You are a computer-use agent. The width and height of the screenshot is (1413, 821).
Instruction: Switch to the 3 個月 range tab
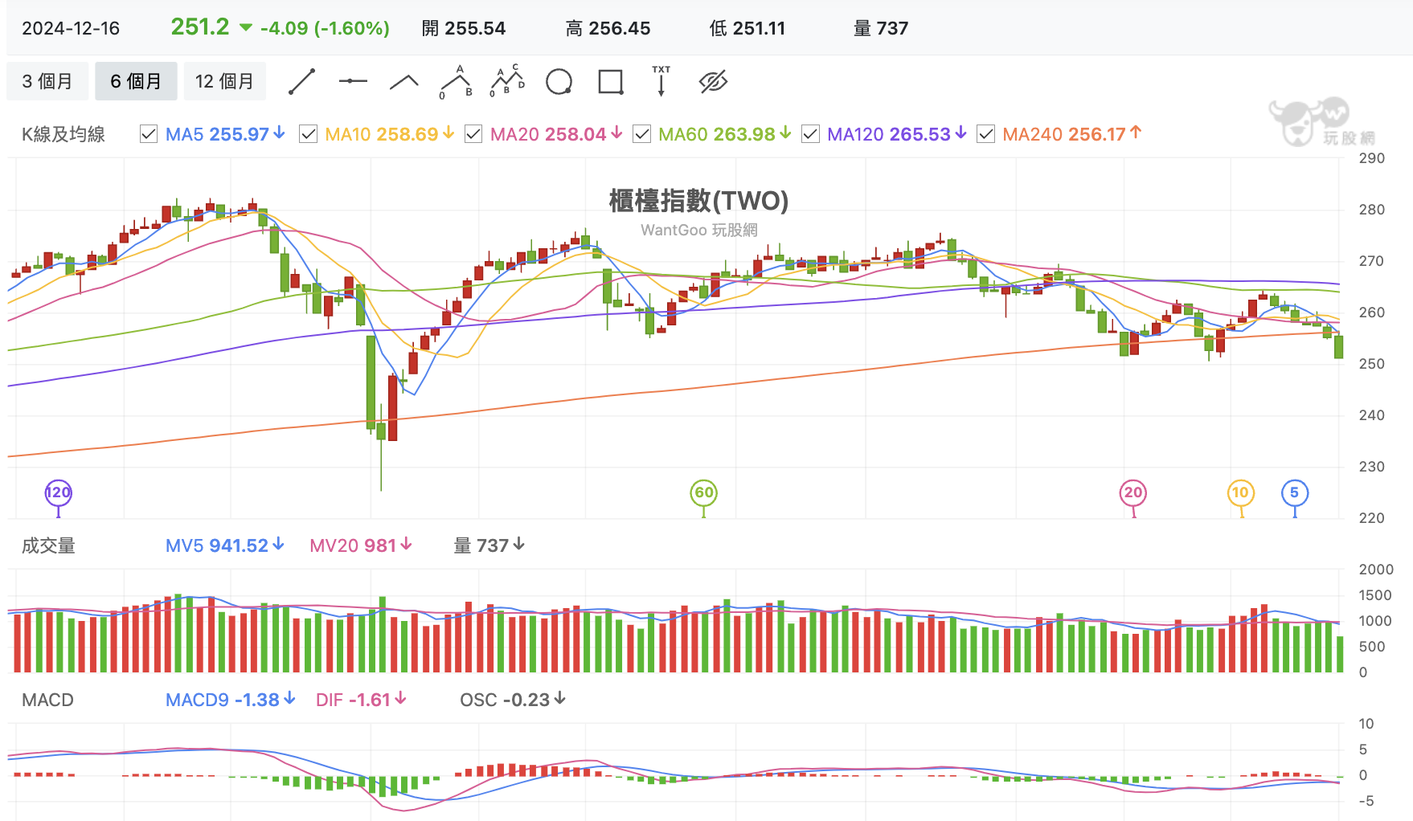[47, 81]
